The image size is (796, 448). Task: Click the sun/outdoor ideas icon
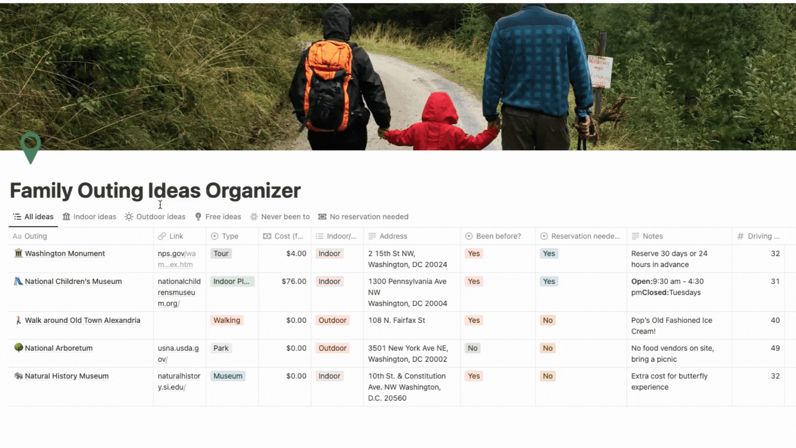(x=129, y=216)
